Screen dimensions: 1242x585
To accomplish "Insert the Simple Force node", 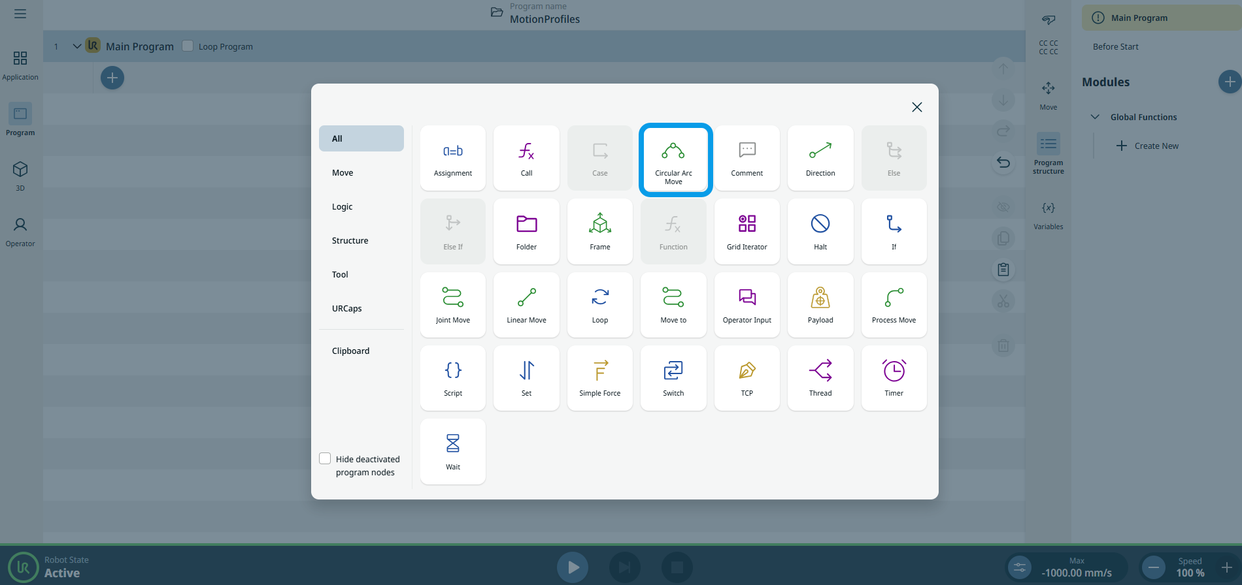I will tap(599, 377).
